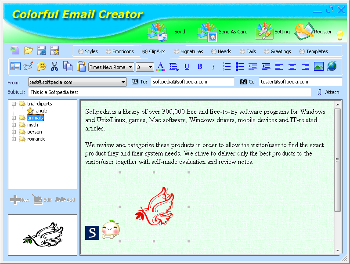Open the paragraph line spacing icon
Viewport: 350px width, 264px height.
(173, 67)
